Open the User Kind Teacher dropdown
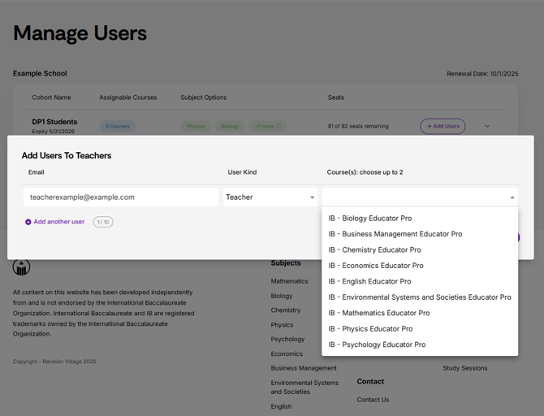544x416 pixels. pyautogui.click(x=270, y=197)
